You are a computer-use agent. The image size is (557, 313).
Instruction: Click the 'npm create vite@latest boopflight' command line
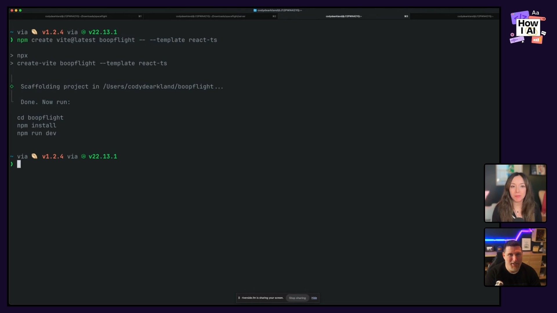[117, 40]
